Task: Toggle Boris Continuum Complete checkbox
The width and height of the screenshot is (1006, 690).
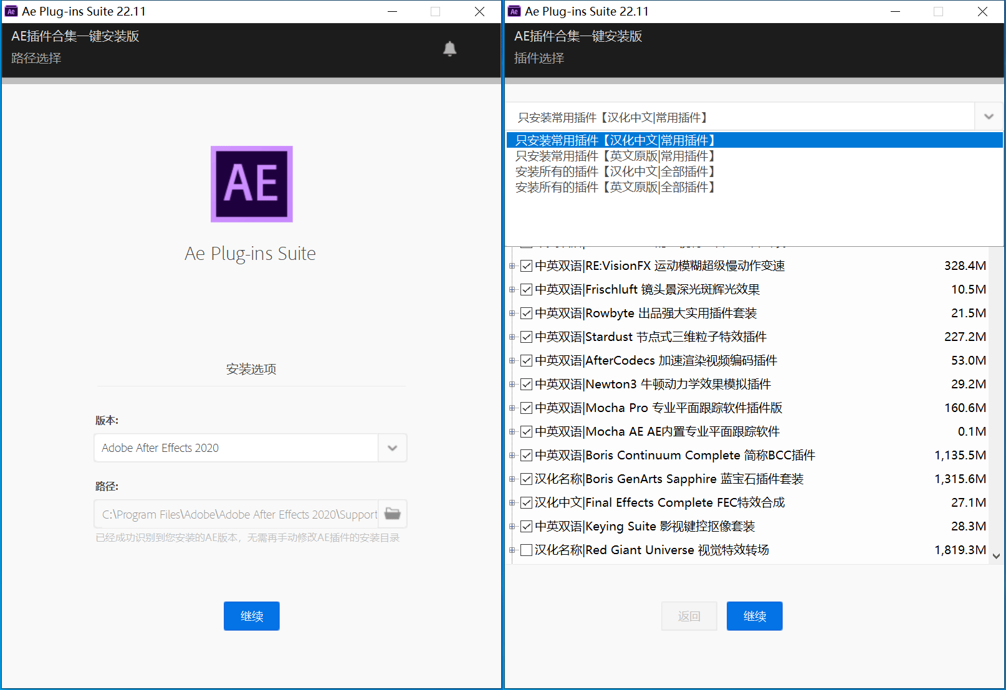Action: (526, 456)
